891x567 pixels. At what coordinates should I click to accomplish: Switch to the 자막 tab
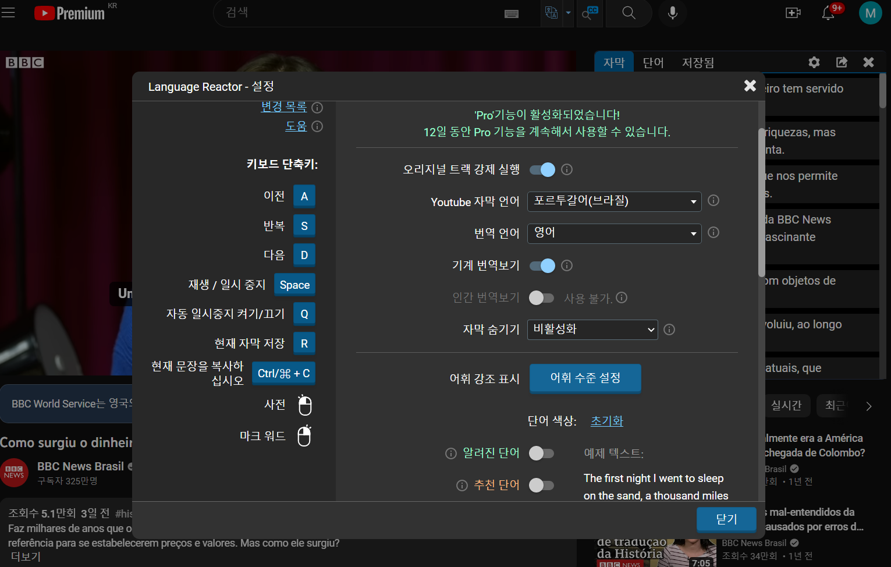614,62
